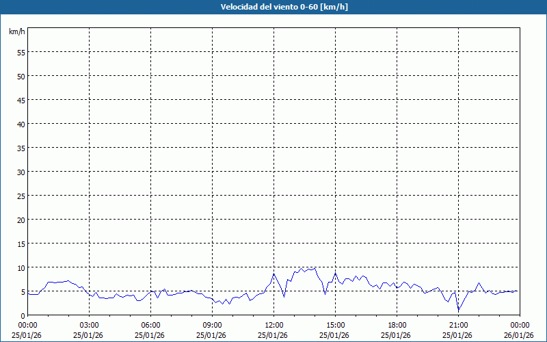
Task: Click the 50 label on the vertical axis
Action: 21,76
